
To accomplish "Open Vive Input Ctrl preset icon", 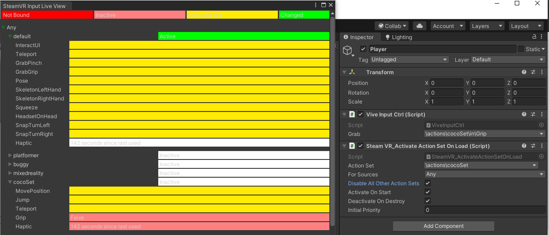I will pyautogui.click(x=533, y=114).
